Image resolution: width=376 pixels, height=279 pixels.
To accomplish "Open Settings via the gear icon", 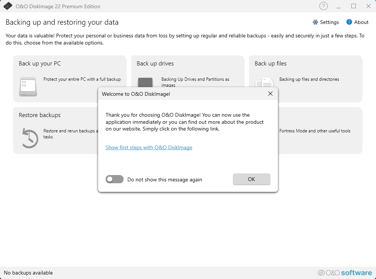I will coord(315,22).
